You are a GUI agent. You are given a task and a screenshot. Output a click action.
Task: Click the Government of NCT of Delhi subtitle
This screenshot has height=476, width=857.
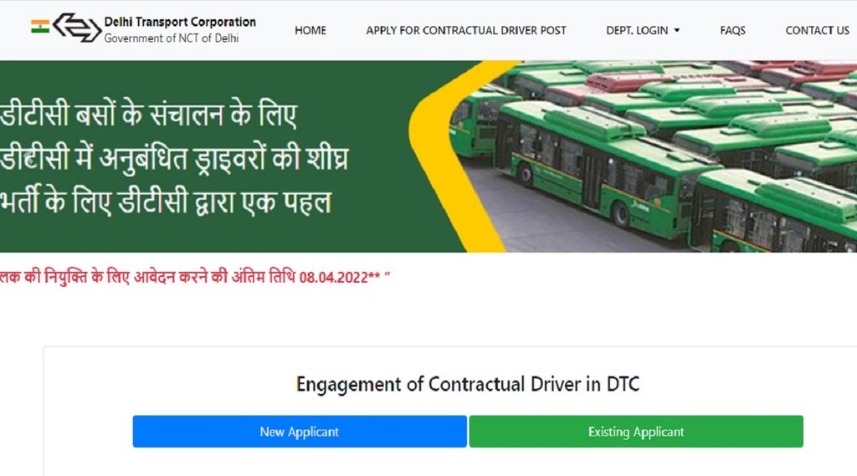point(172,38)
